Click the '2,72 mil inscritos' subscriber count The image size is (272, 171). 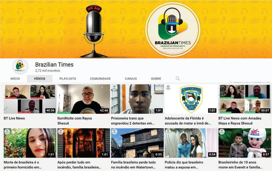coord(48,71)
